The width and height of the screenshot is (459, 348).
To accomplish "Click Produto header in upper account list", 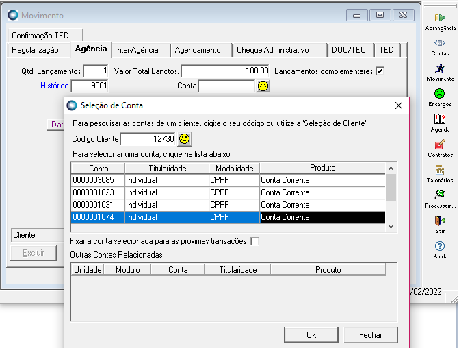I will point(323,169).
